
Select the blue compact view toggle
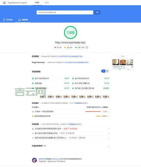click(x=103, y=71)
